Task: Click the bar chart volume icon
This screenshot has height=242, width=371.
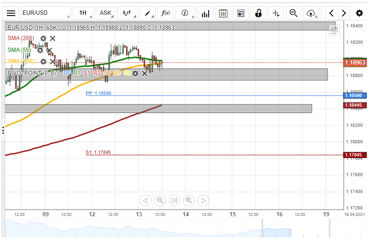Action: point(205,13)
